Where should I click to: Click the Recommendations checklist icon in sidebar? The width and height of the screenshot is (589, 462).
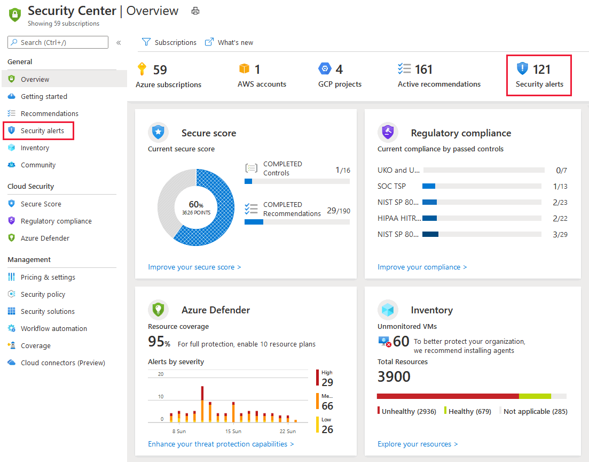(x=12, y=113)
